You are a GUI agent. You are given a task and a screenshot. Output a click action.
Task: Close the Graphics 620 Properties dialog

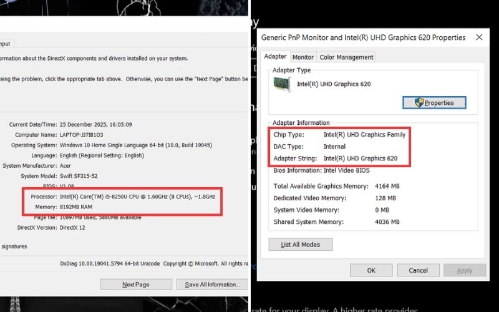[479, 37]
